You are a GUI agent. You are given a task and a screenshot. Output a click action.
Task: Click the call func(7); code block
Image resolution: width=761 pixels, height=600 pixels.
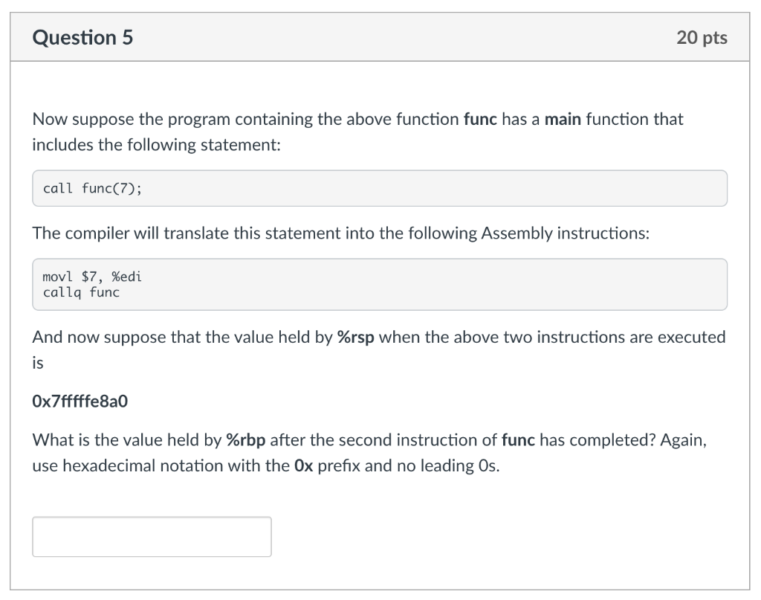(x=380, y=188)
